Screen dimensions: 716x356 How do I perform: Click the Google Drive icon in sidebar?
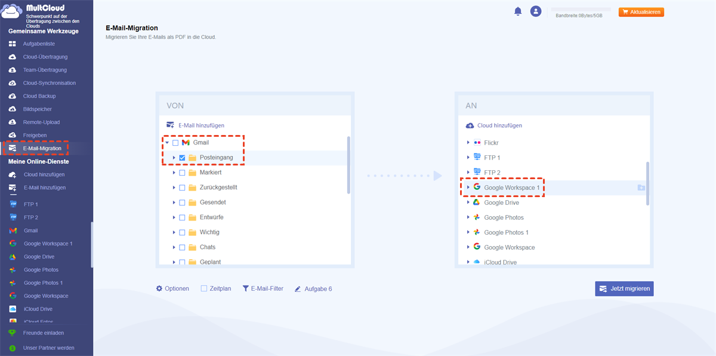13,257
